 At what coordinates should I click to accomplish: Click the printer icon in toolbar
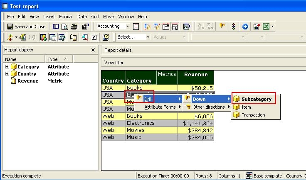74,27
